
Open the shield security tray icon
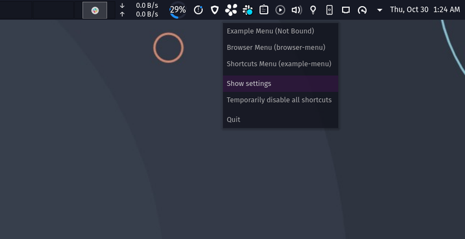pyautogui.click(x=215, y=10)
